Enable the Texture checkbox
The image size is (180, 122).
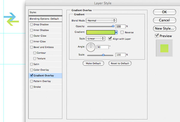(34, 59)
